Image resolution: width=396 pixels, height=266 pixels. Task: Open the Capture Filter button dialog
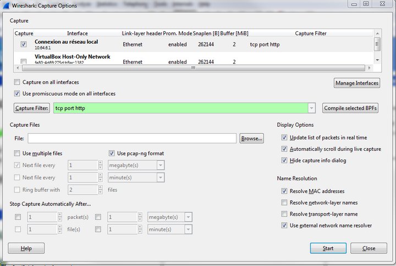click(32, 108)
